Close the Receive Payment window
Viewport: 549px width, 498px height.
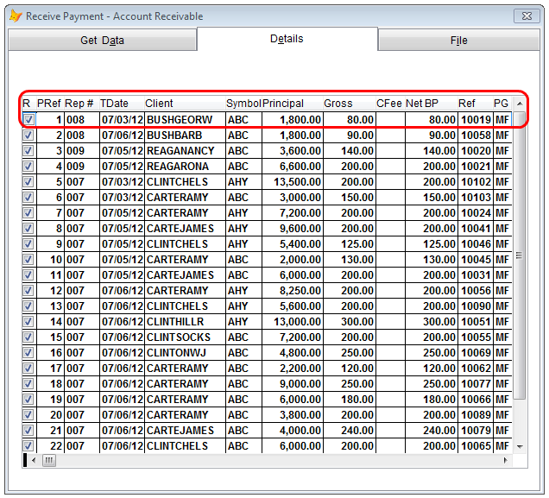pos(527,16)
